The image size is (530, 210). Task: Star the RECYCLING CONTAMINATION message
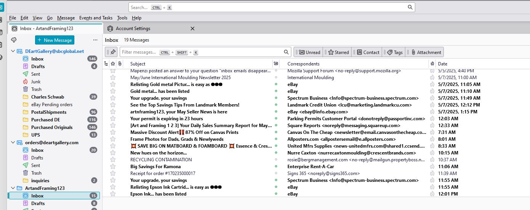pos(113,160)
